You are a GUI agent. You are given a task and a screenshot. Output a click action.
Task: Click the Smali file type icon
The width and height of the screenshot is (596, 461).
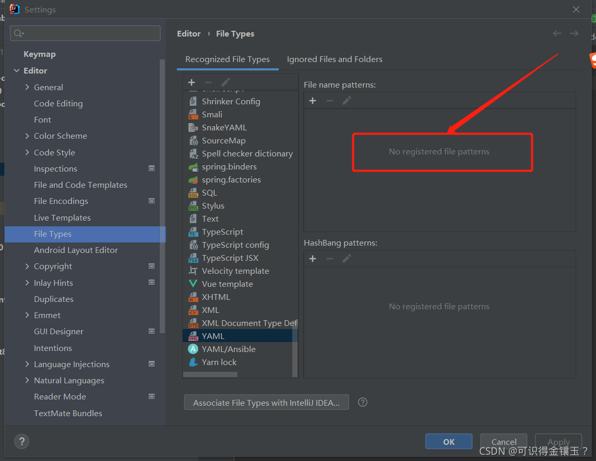(x=193, y=114)
